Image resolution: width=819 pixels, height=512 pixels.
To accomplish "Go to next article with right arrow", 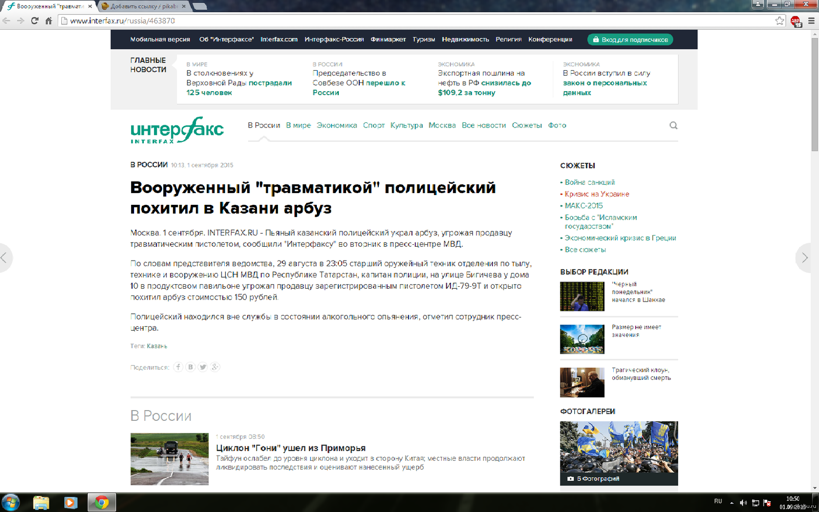I will pyautogui.click(x=805, y=258).
